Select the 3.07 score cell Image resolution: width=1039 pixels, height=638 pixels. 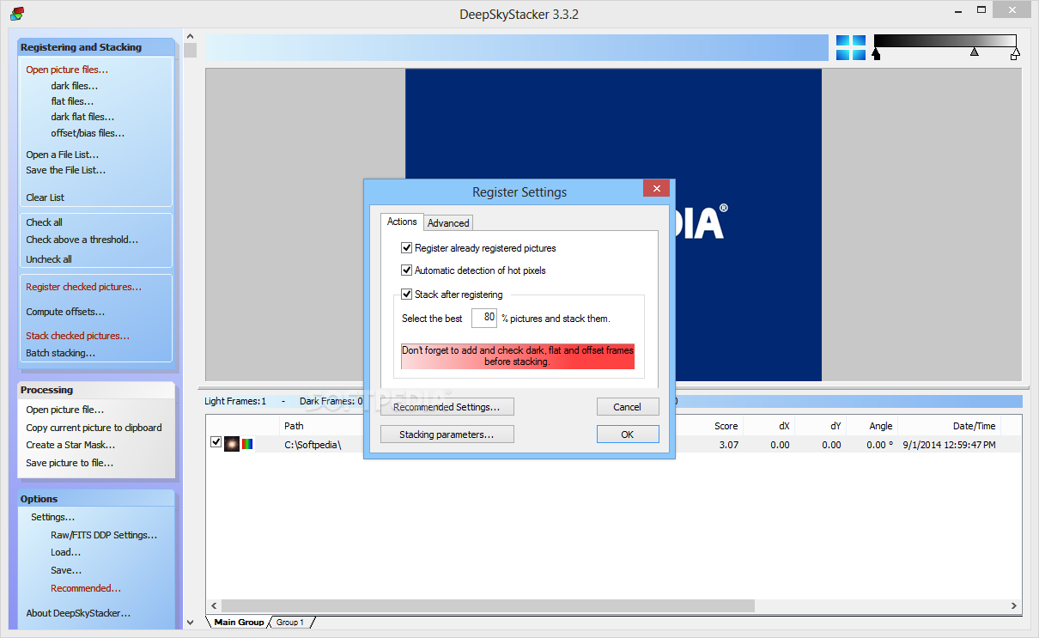click(x=728, y=445)
